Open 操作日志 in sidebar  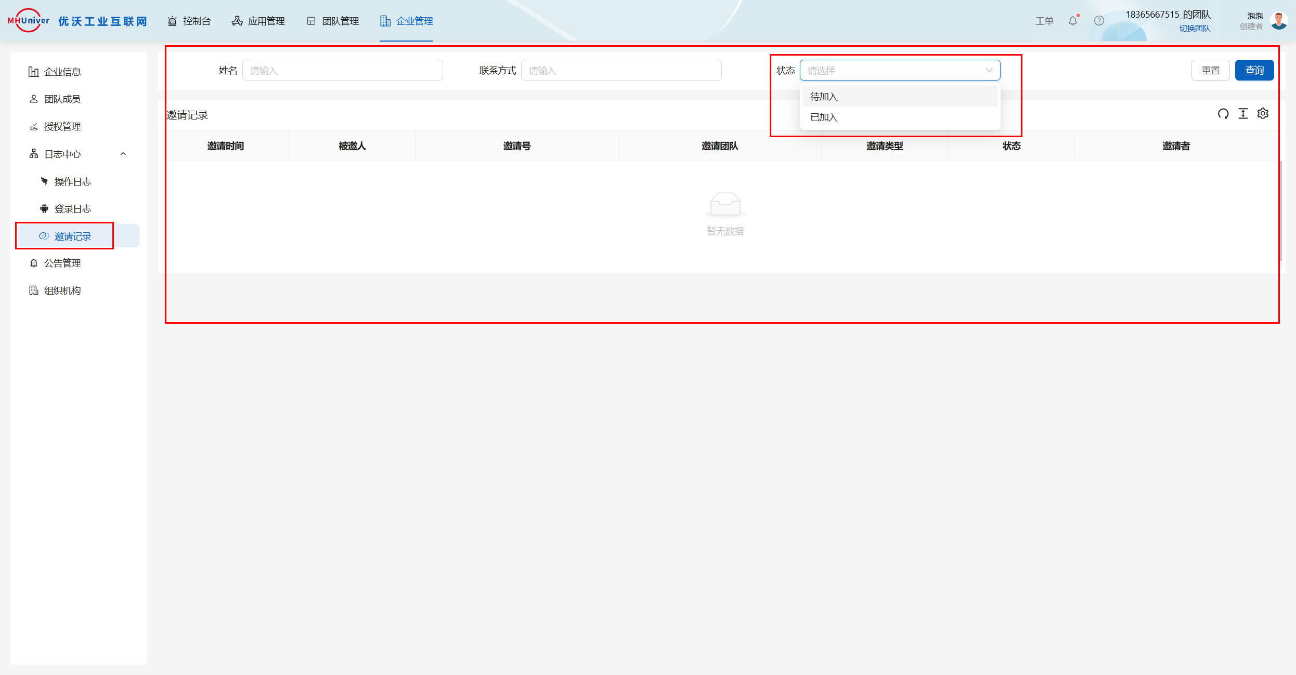tap(73, 181)
